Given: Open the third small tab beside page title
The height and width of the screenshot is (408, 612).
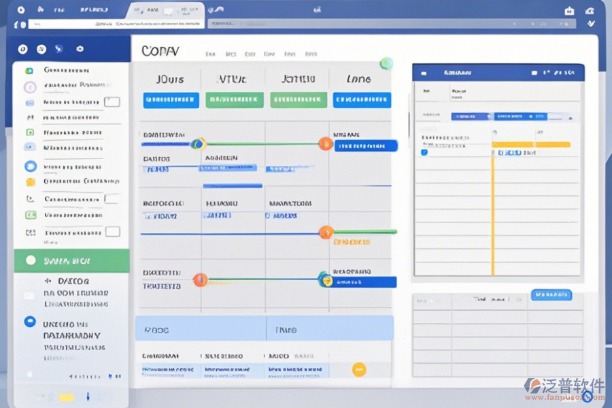Looking at the screenshot, I should pyautogui.click(x=250, y=54).
